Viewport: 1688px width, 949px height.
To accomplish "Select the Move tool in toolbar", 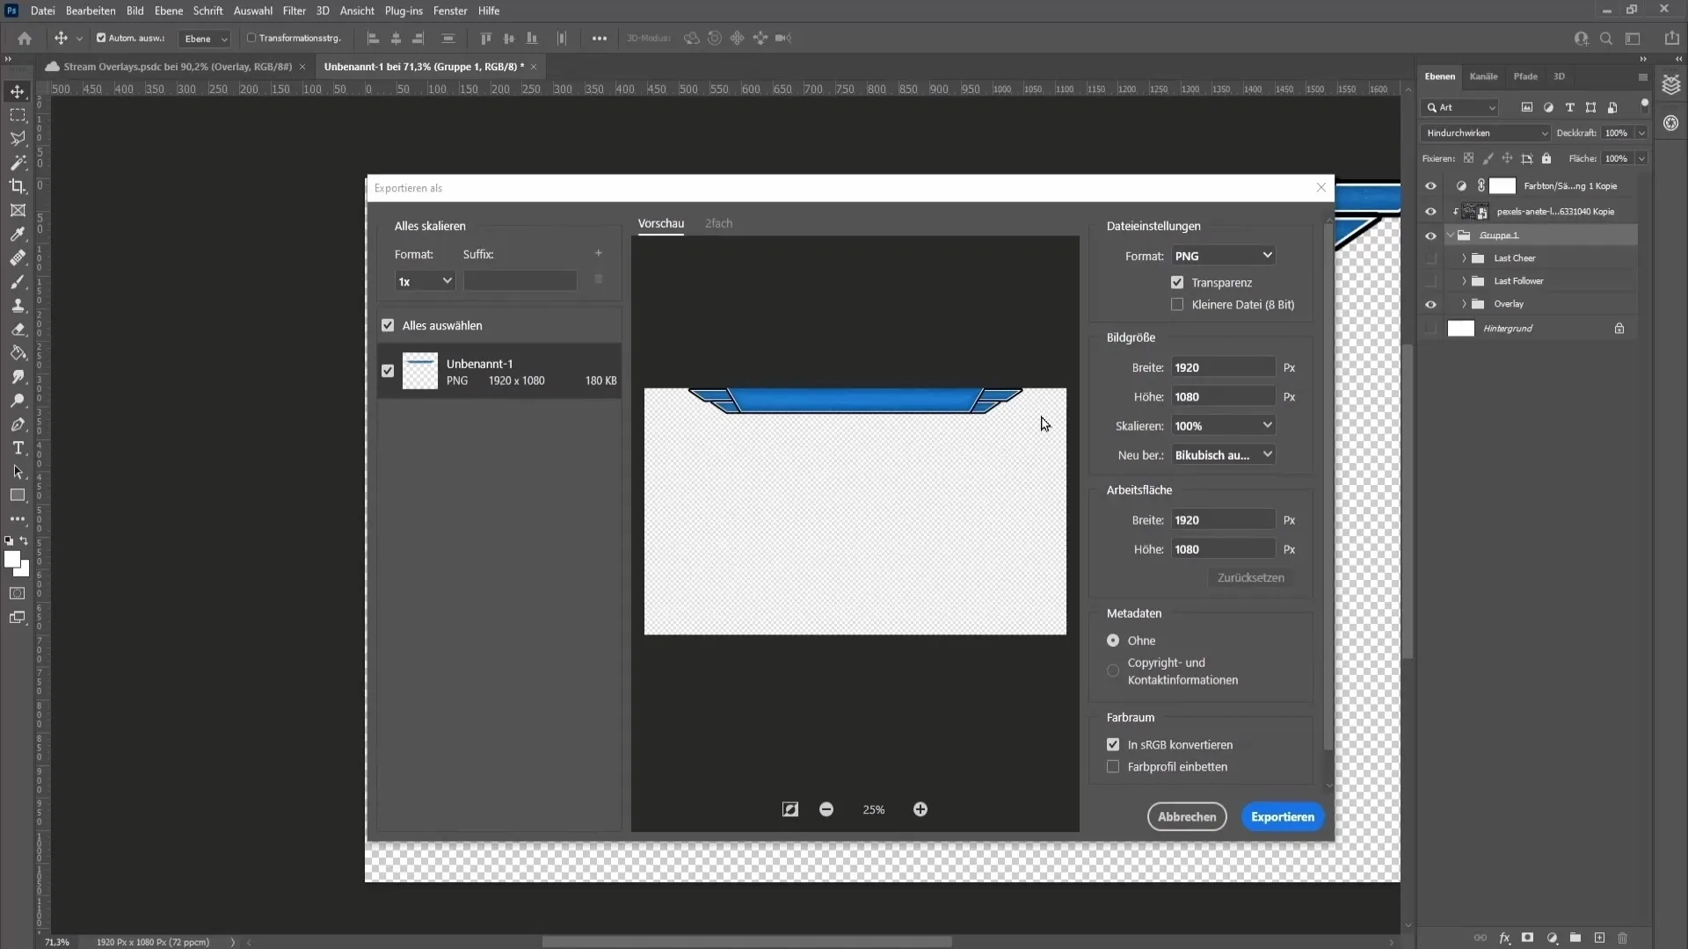I will pyautogui.click(x=18, y=91).
